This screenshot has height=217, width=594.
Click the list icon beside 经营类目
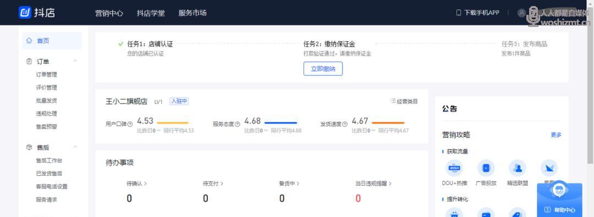pos(393,101)
